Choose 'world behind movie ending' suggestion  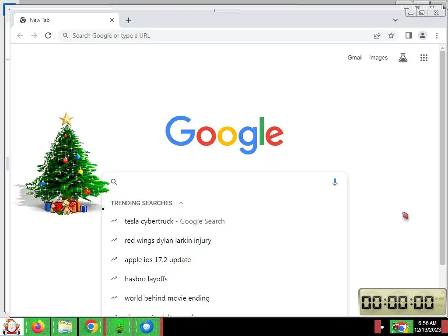(x=224, y=298)
